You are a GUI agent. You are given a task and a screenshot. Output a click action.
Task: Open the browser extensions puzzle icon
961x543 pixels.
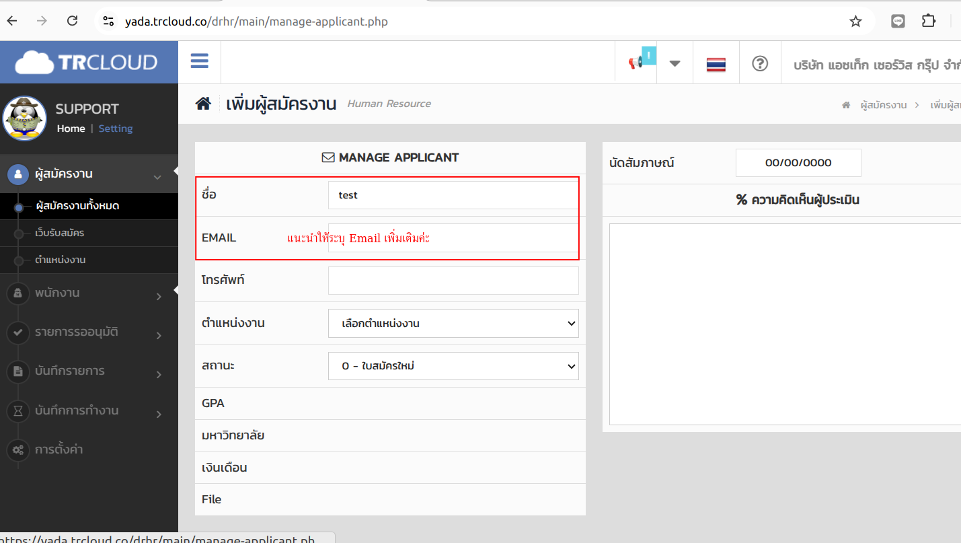929,21
